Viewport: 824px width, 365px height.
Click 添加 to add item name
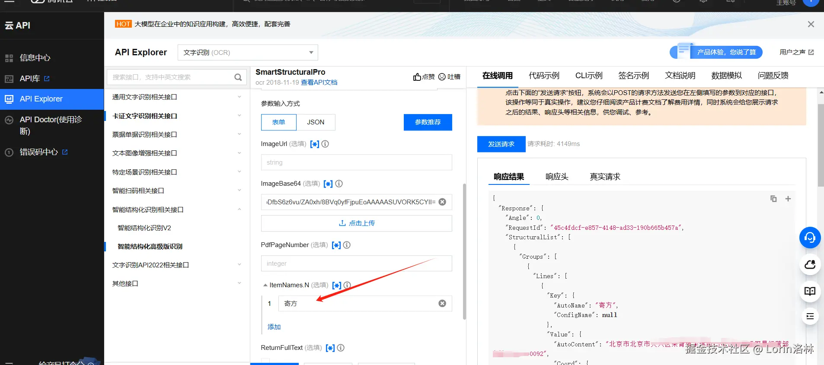click(274, 327)
